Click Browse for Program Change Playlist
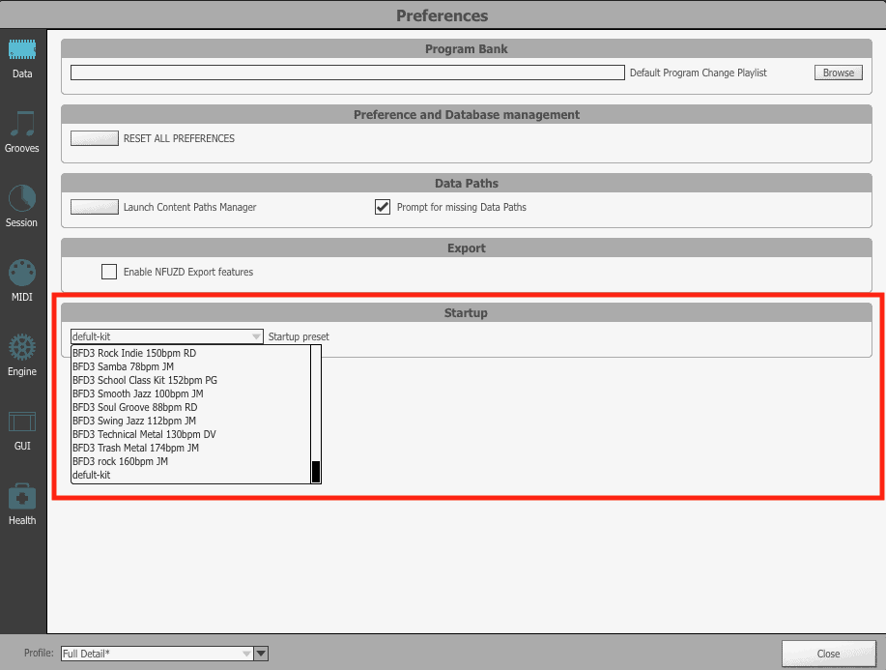Viewport: 886px width, 670px height. [x=838, y=73]
